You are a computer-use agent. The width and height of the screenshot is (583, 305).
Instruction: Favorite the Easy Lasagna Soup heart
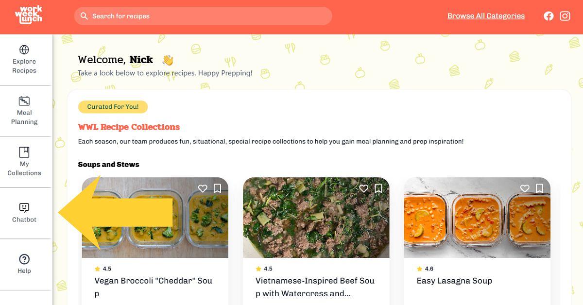(x=525, y=188)
